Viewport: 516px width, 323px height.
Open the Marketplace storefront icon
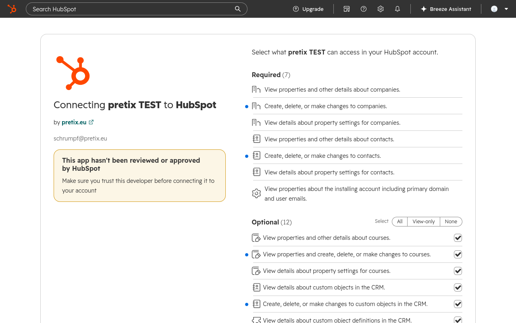tap(347, 9)
